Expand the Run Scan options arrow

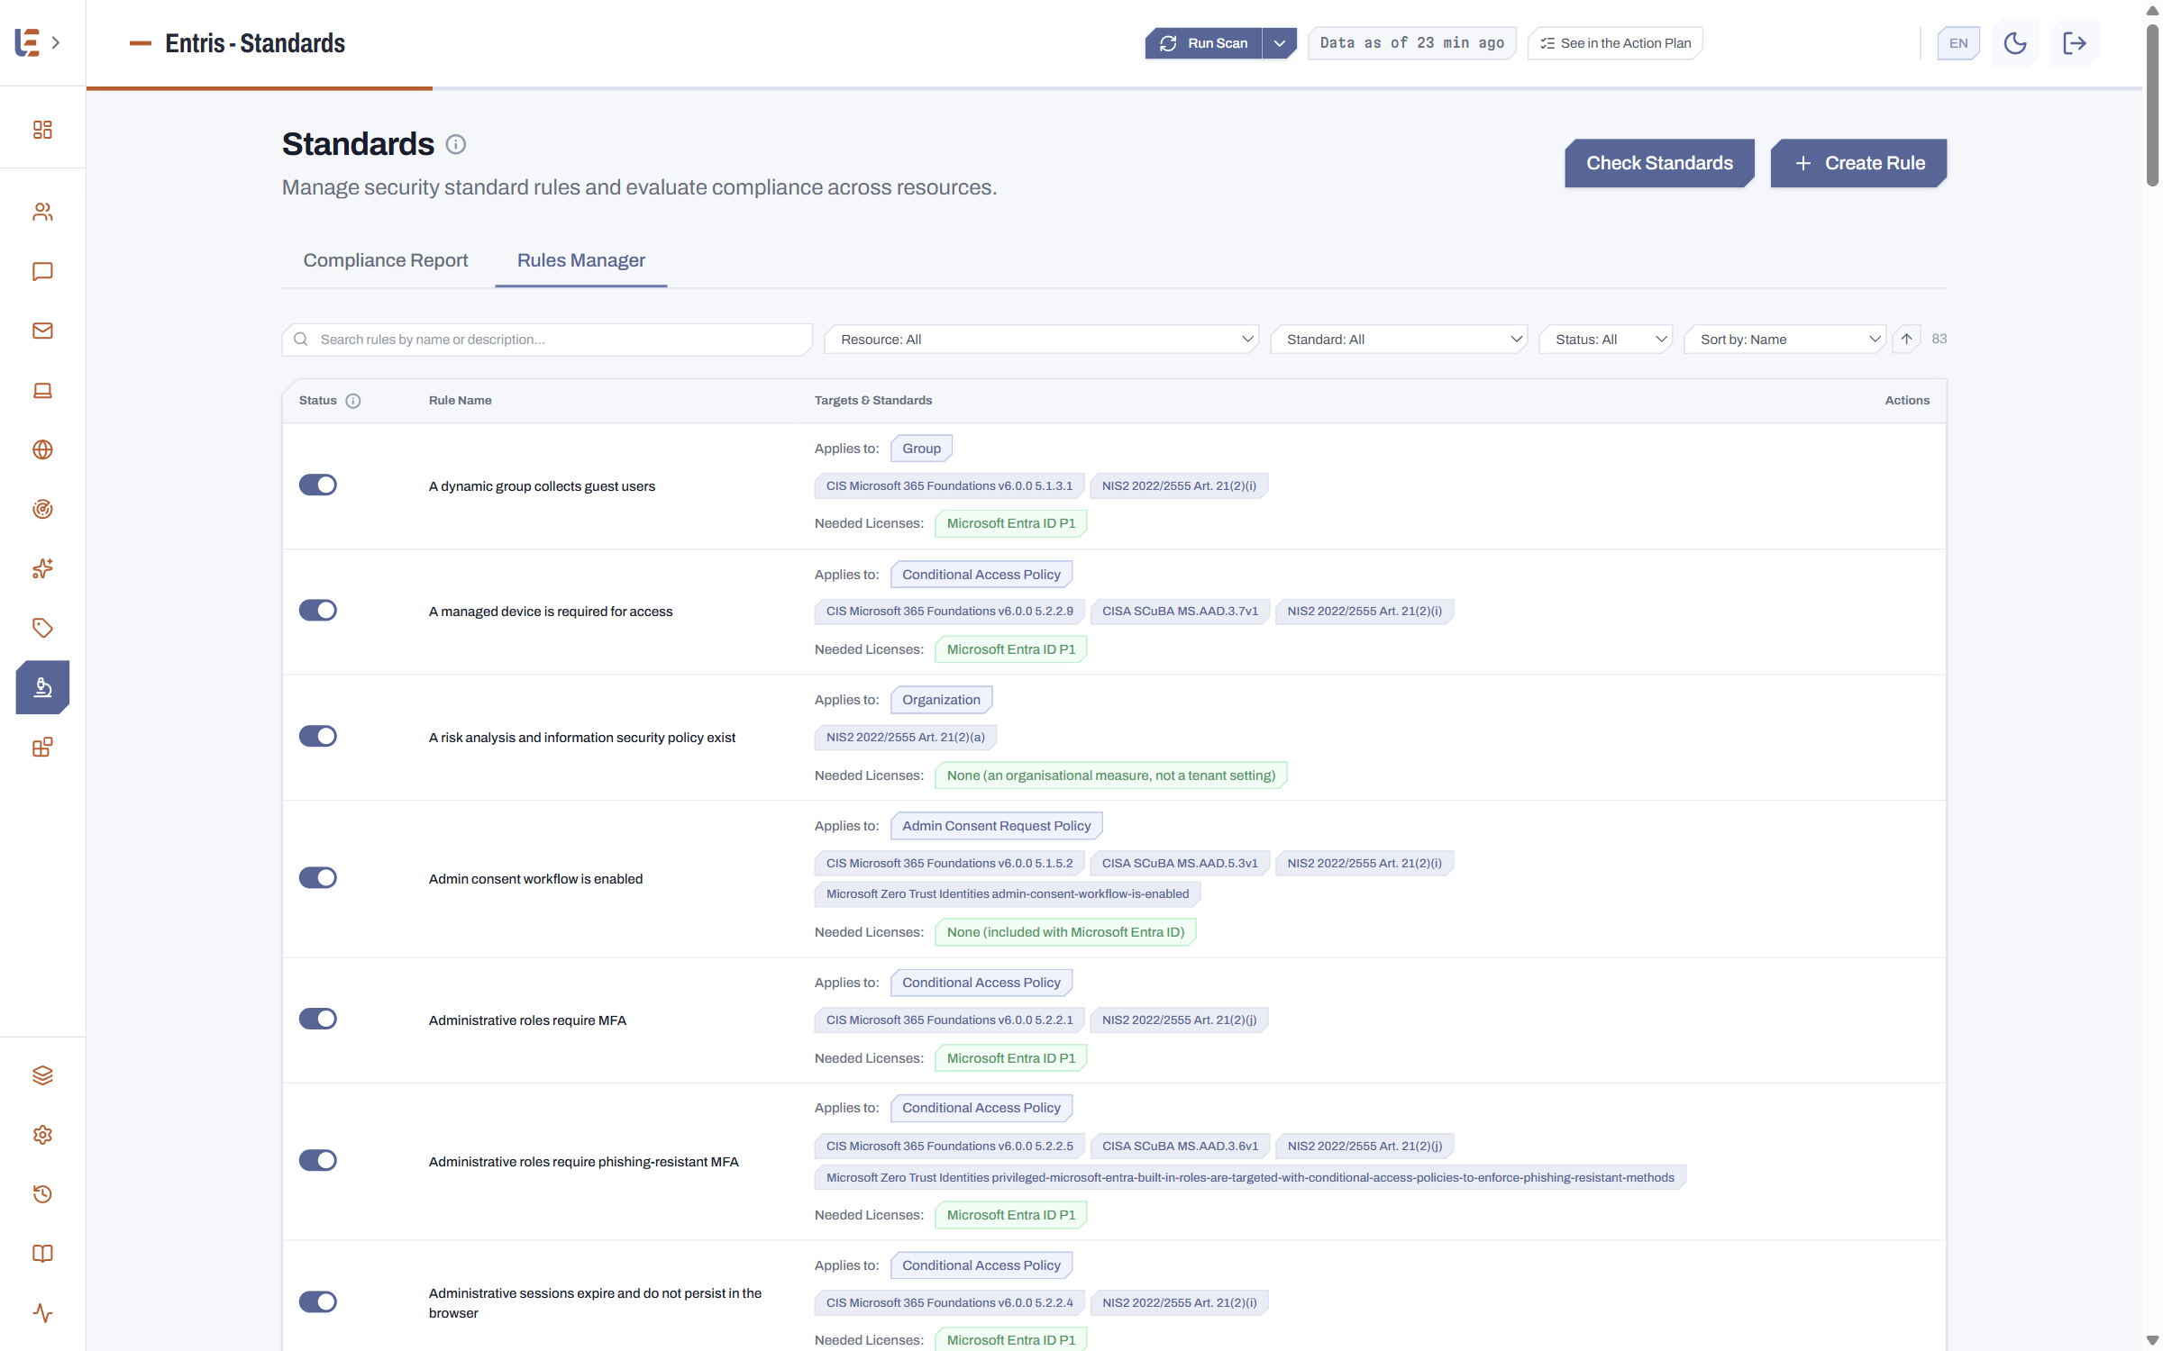pyautogui.click(x=1280, y=43)
